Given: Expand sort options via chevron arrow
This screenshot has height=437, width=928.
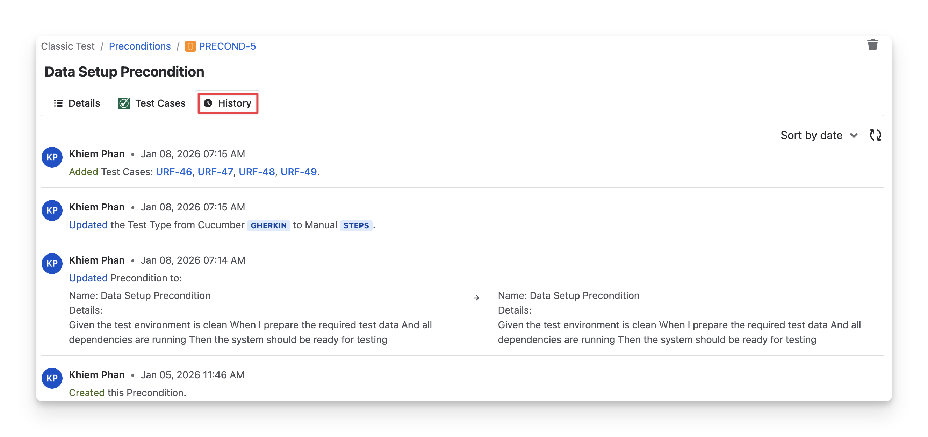Looking at the screenshot, I should pyautogui.click(x=854, y=135).
